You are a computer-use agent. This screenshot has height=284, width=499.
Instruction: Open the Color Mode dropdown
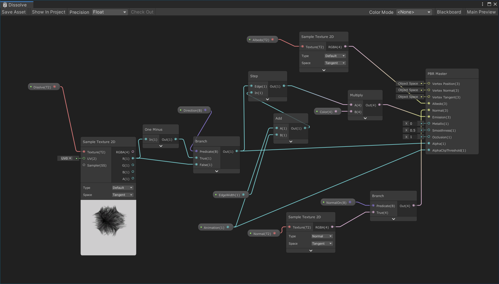click(414, 12)
